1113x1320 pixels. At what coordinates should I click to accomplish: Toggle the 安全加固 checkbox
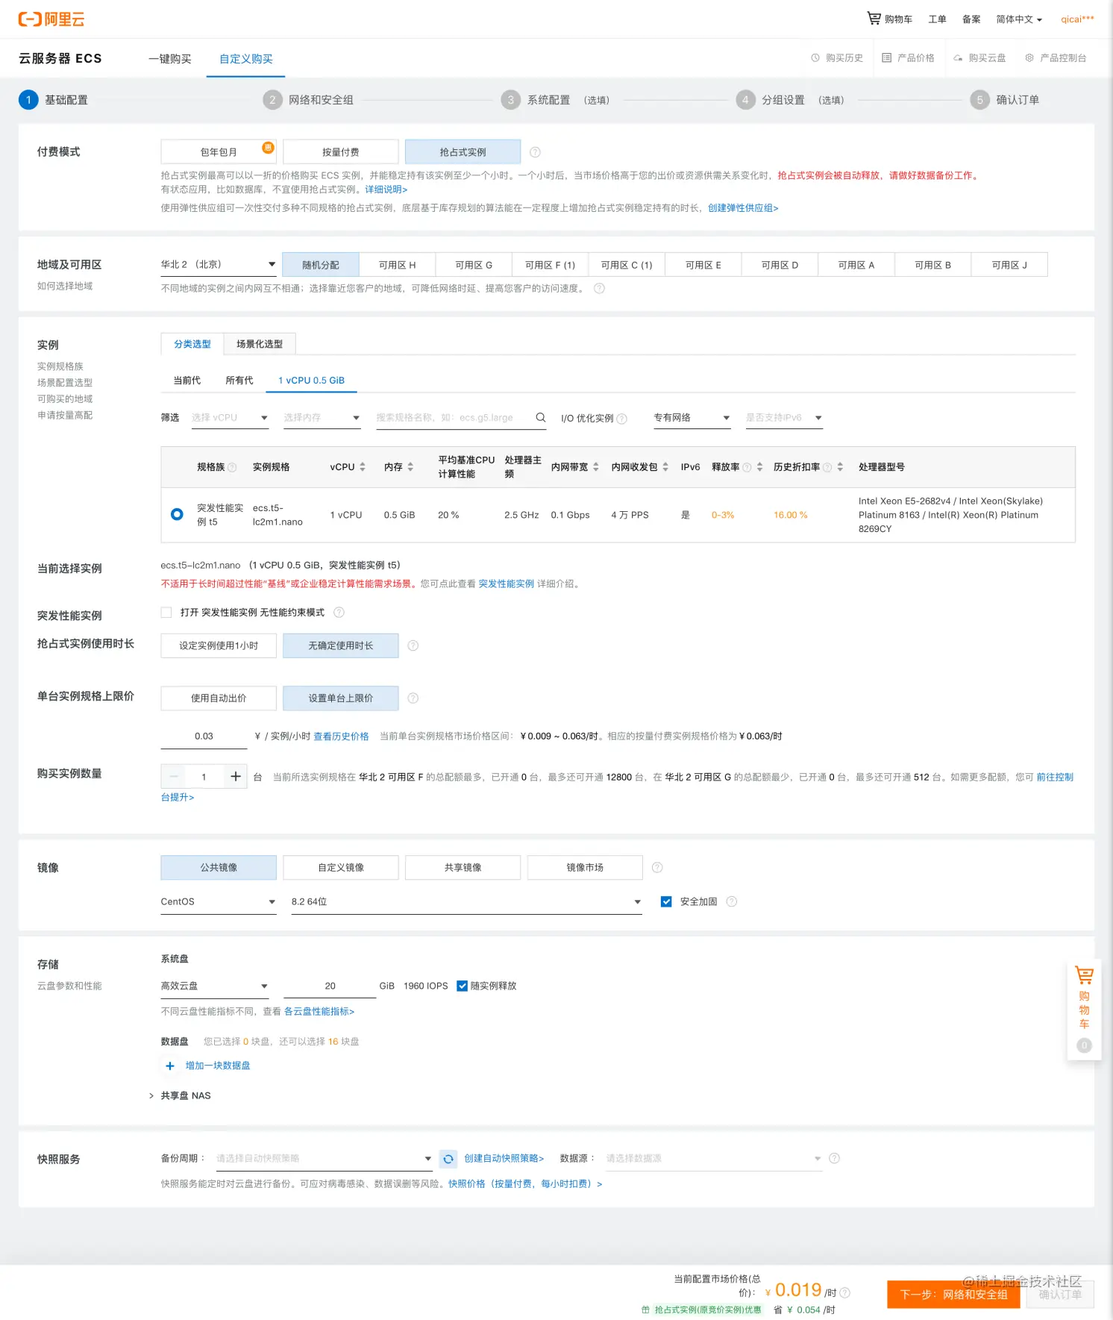point(666,901)
